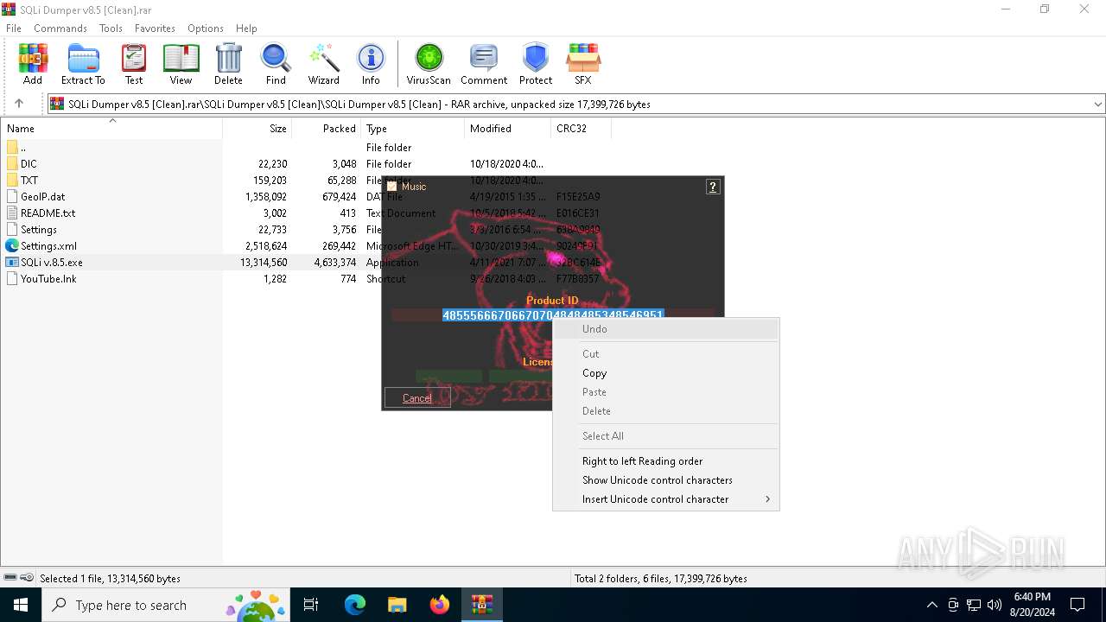Sort by the Packed column header
The image size is (1106, 622).
pyautogui.click(x=327, y=129)
